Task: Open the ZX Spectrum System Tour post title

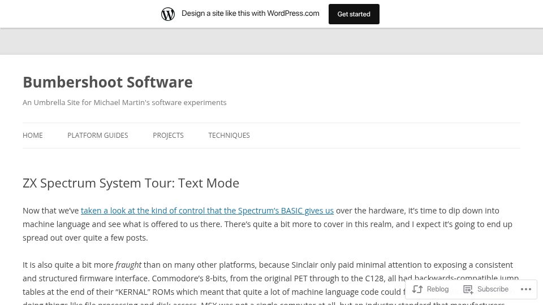Action: pyautogui.click(x=131, y=183)
